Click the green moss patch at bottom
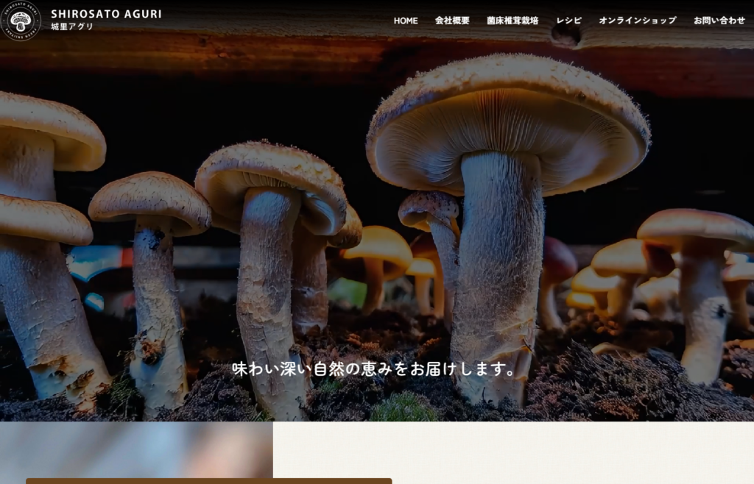754x484 pixels. (x=403, y=407)
